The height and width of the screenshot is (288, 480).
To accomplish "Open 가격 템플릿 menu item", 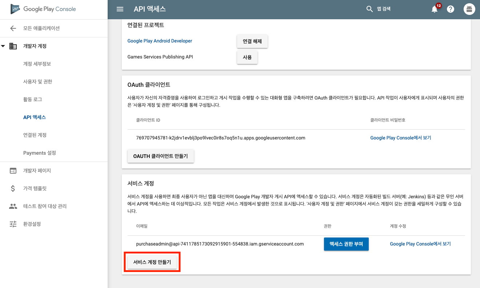I will (35, 188).
